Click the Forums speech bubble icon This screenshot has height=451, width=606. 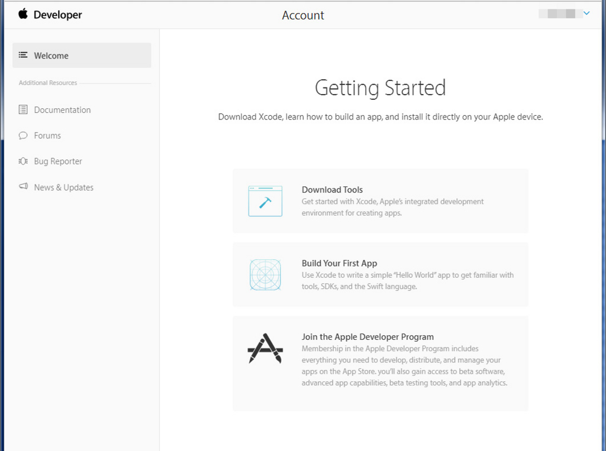[23, 135]
